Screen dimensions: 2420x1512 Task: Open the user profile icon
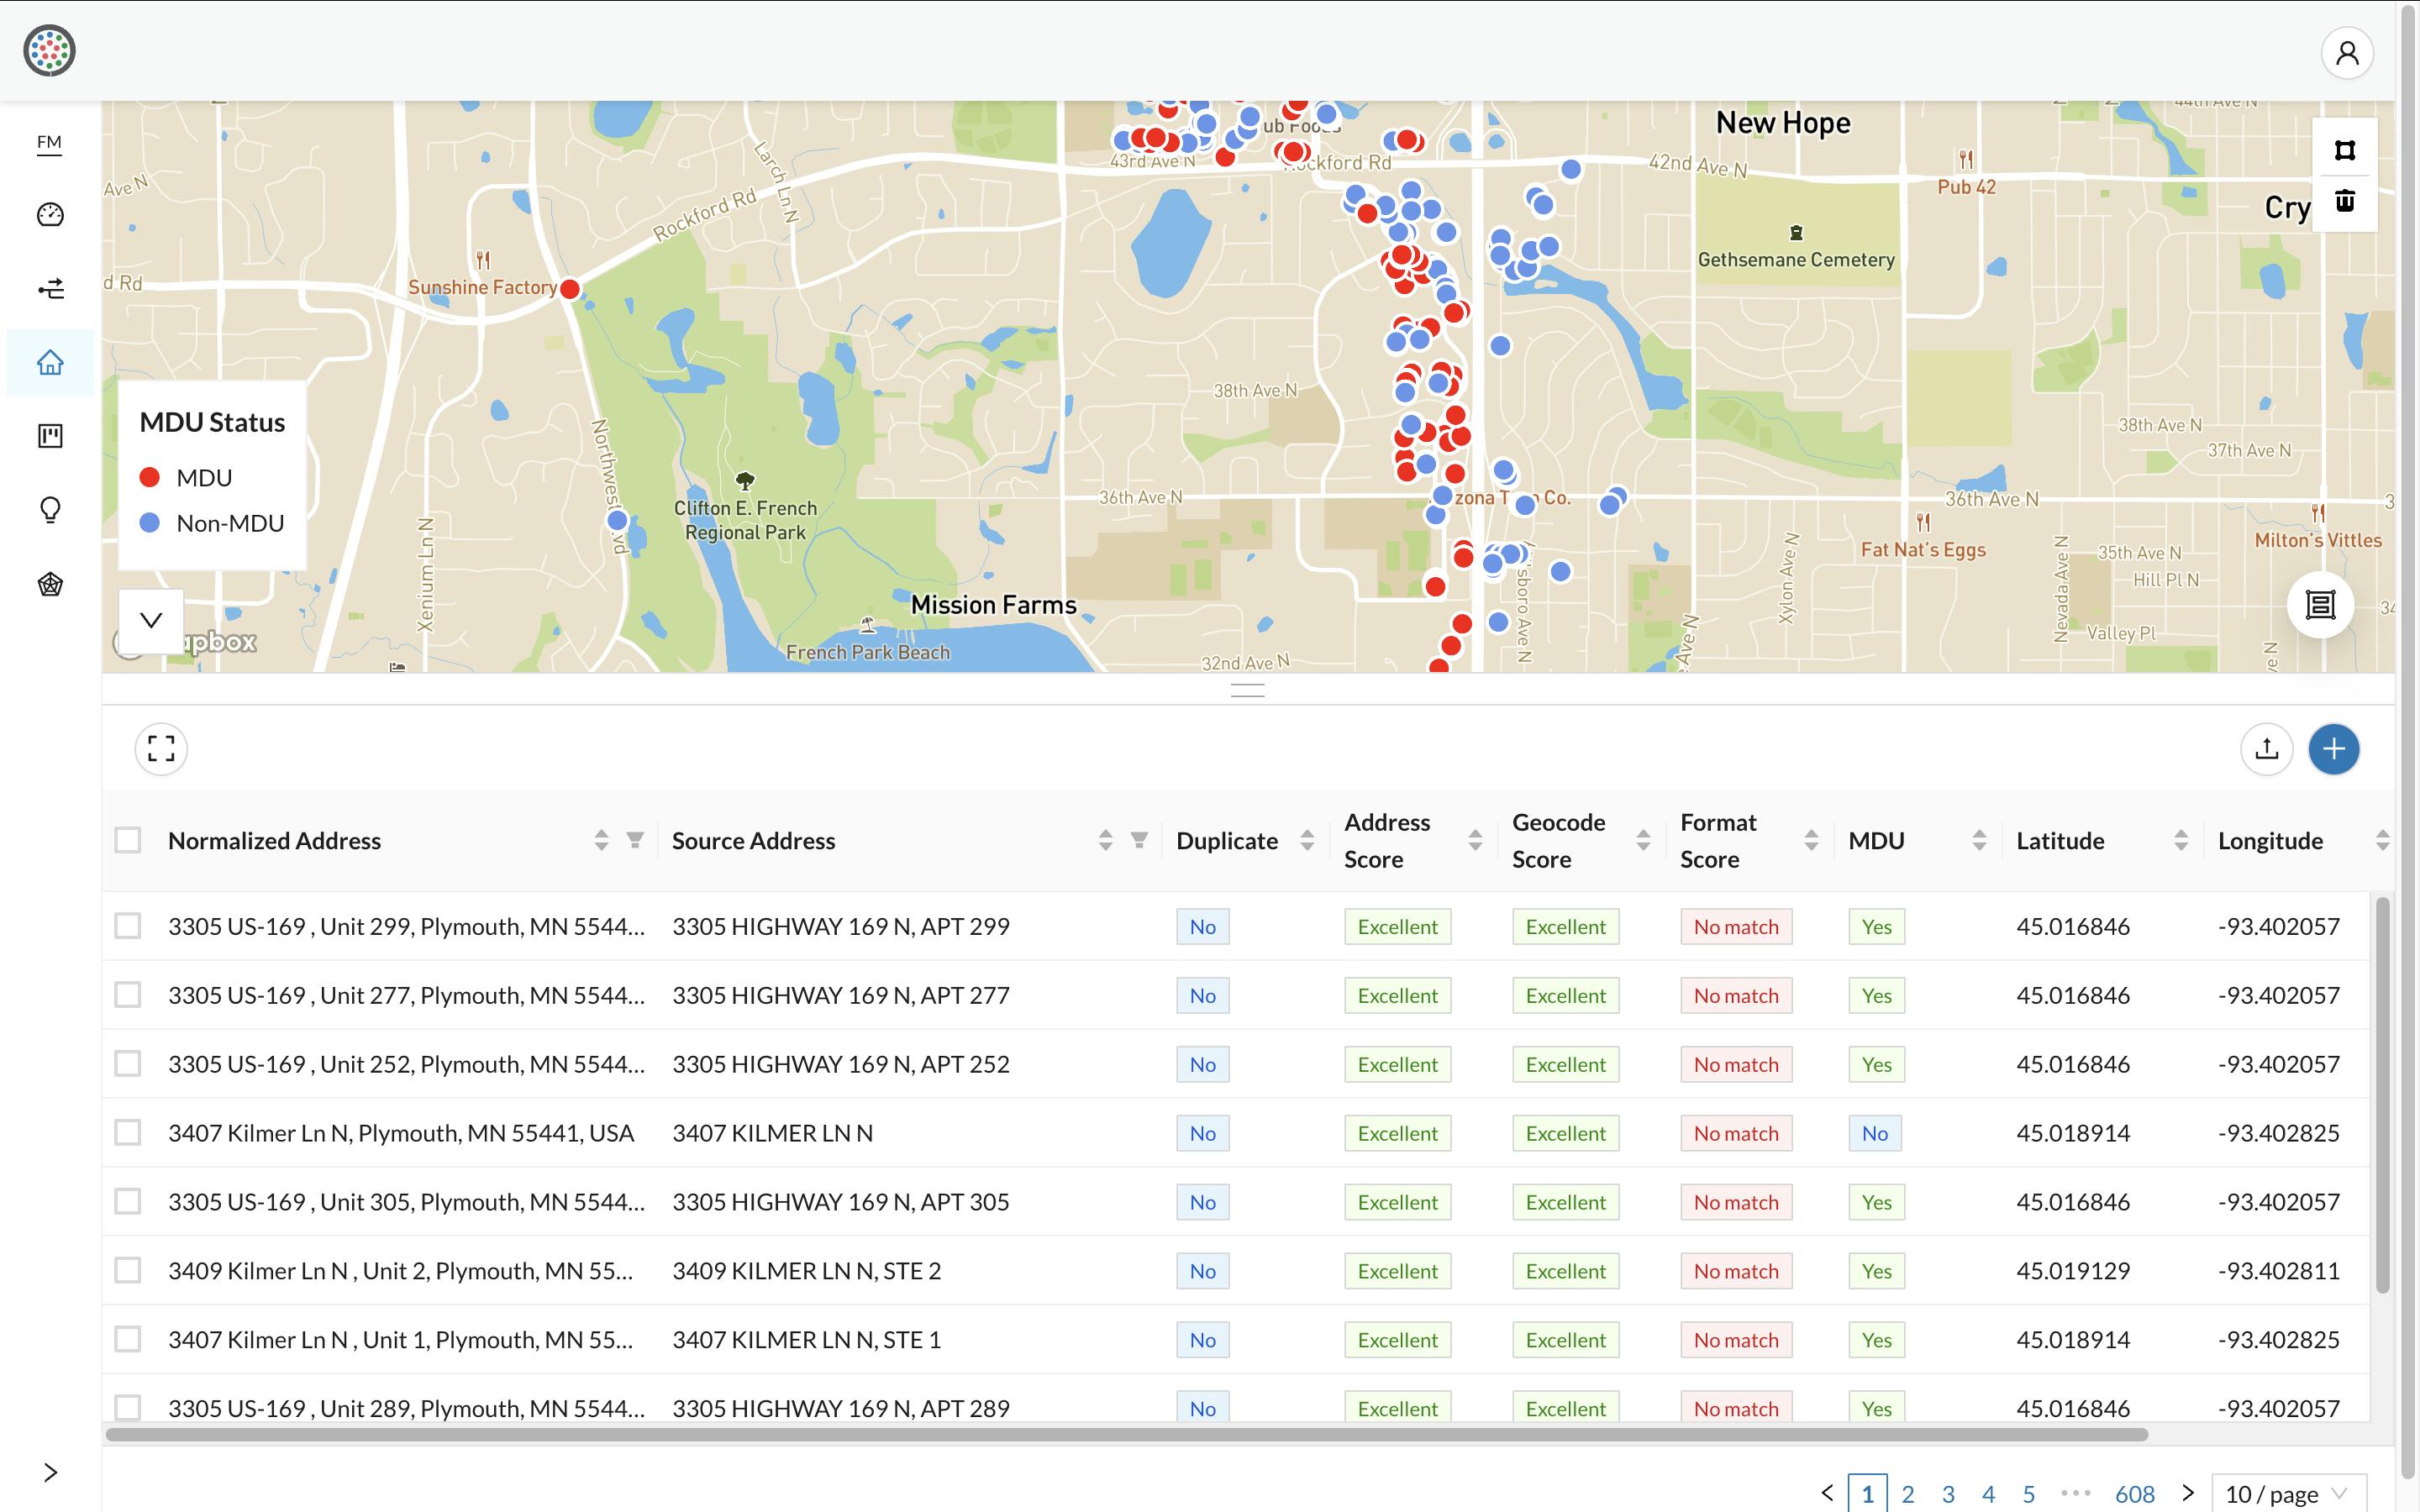click(2346, 52)
